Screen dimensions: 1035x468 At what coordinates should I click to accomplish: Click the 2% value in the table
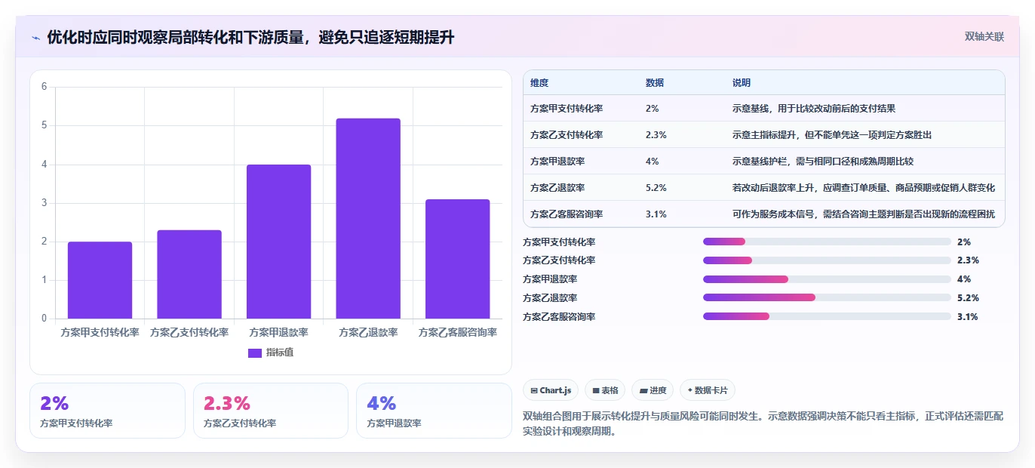(653, 108)
